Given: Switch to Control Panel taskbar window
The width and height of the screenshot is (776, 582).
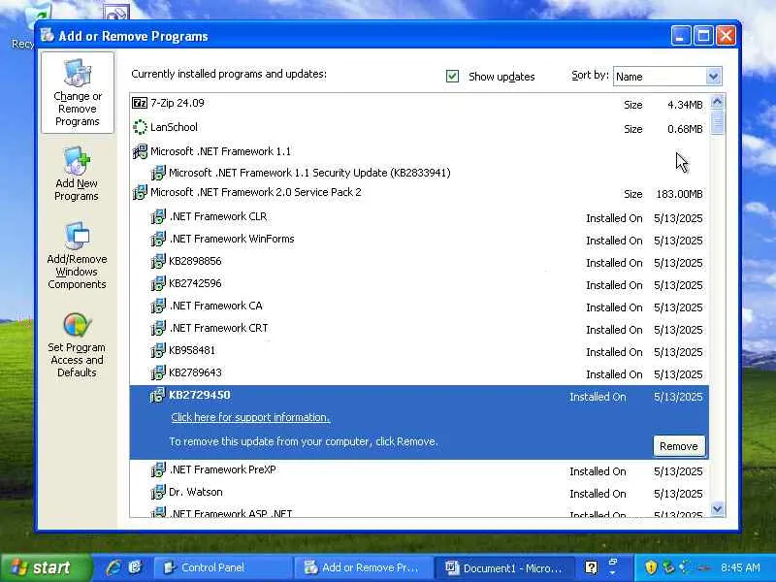Looking at the screenshot, I should point(222,567).
